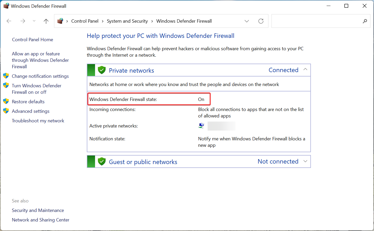
Task: Go up one level with Up arrow
Action: pyautogui.click(x=46, y=21)
